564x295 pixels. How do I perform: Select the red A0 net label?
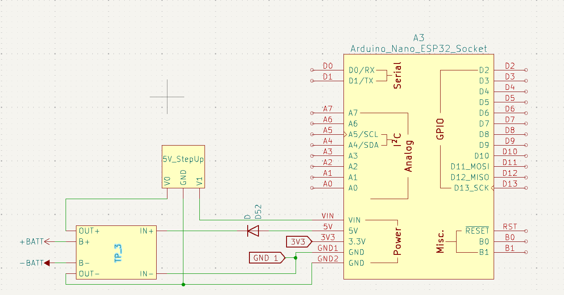328,184
